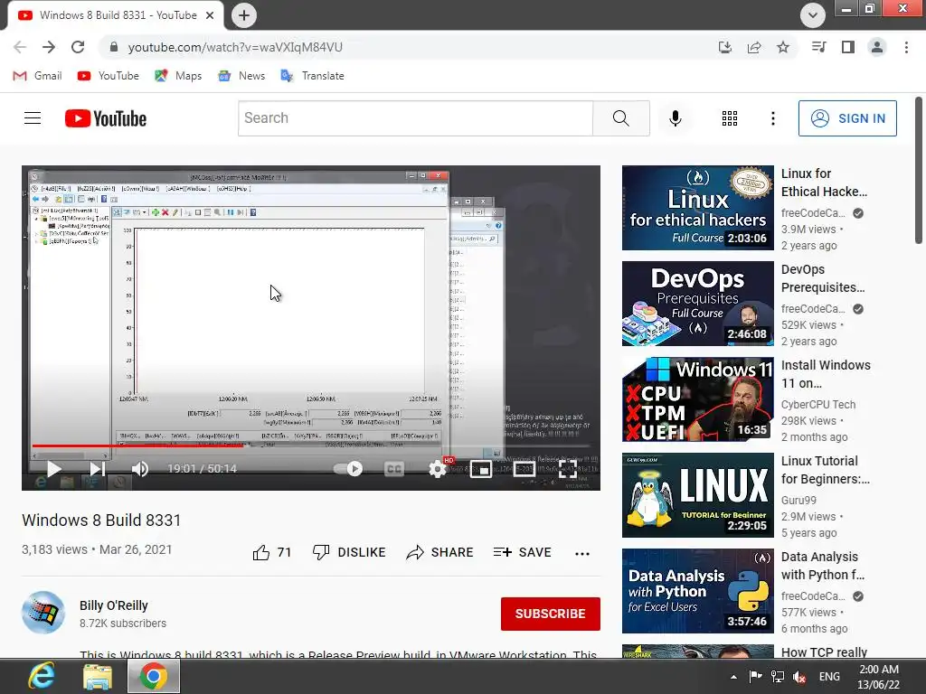Screen dimensions: 926x694
Task: Open Translate bookmark
Action: point(312,76)
